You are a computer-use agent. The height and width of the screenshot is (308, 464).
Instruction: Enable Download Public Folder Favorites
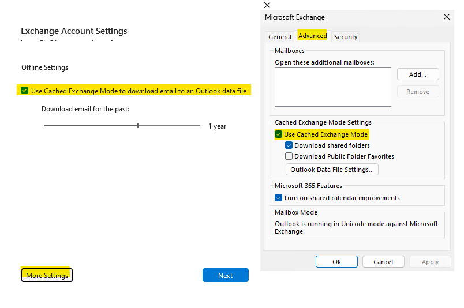pyautogui.click(x=289, y=156)
